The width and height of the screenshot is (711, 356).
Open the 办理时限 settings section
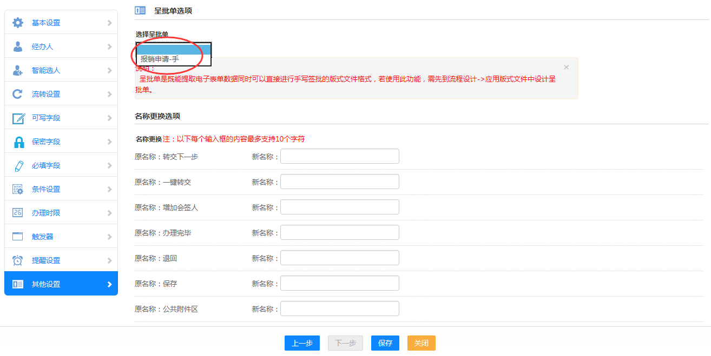61,213
